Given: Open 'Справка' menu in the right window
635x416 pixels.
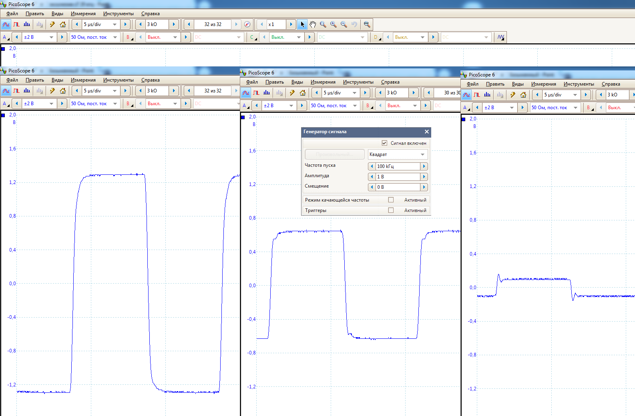Looking at the screenshot, I should (x=611, y=84).
